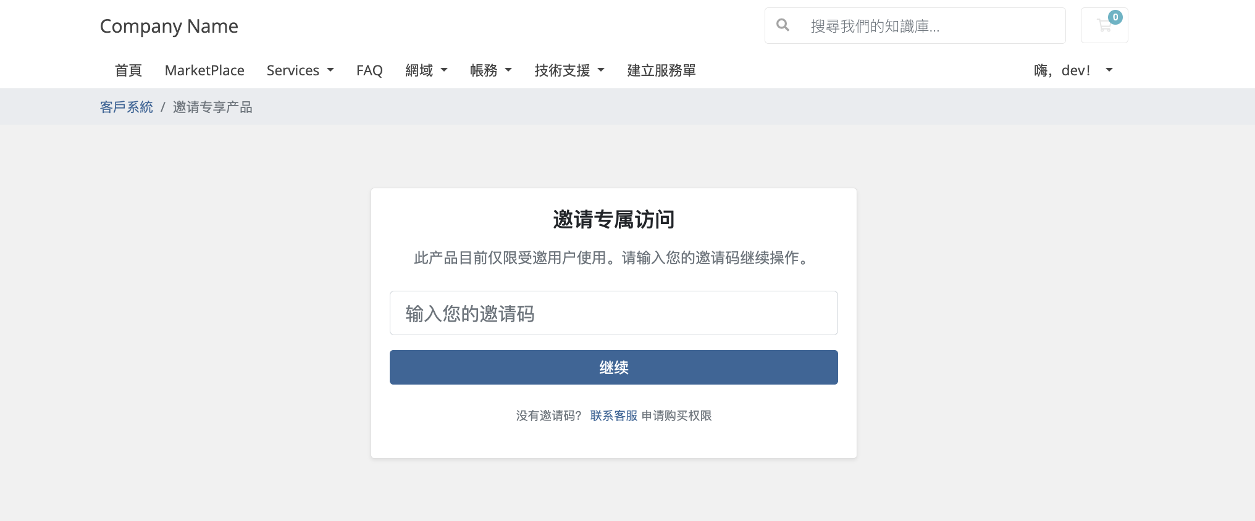Click the cart item count badge
Image resolution: width=1255 pixels, height=521 pixels.
pos(1115,17)
